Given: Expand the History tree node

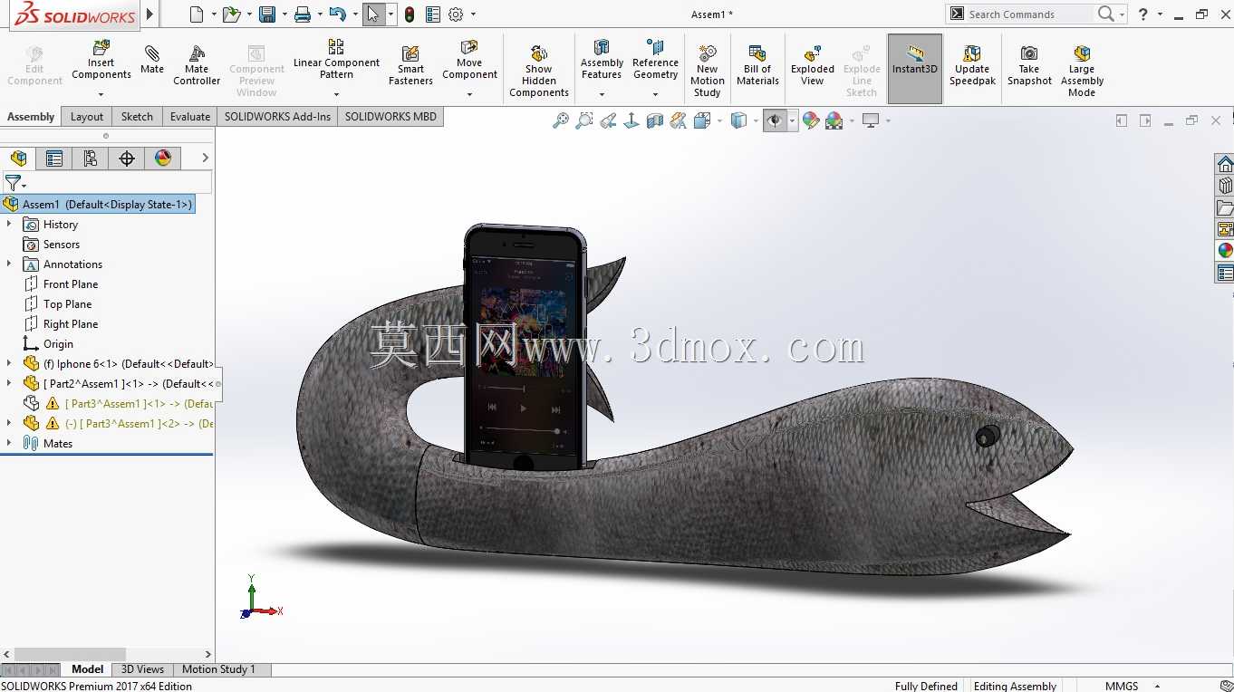Looking at the screenshot, I should pos(9,225).
